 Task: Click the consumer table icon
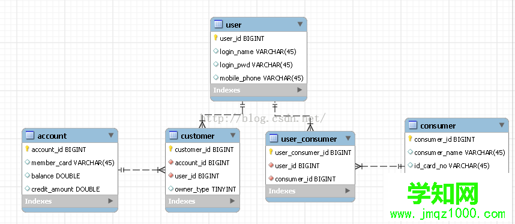coord(412,125)
